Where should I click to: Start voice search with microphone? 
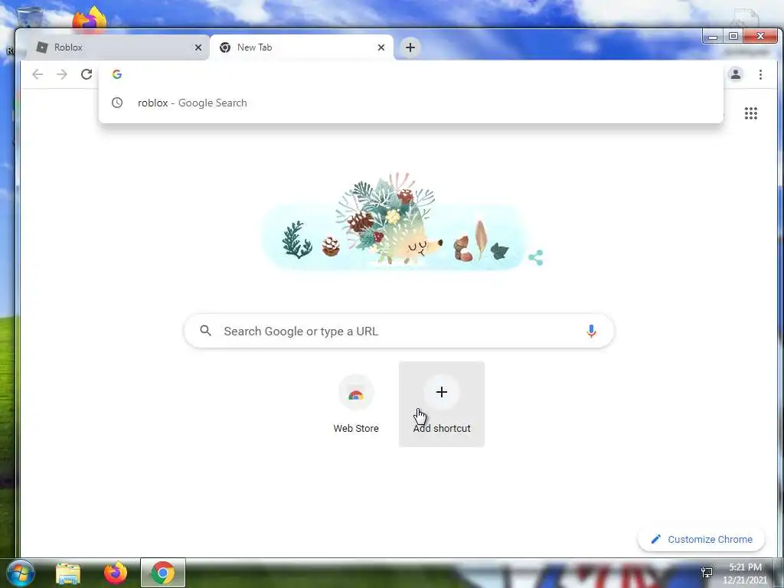click(x=591, y=331)
